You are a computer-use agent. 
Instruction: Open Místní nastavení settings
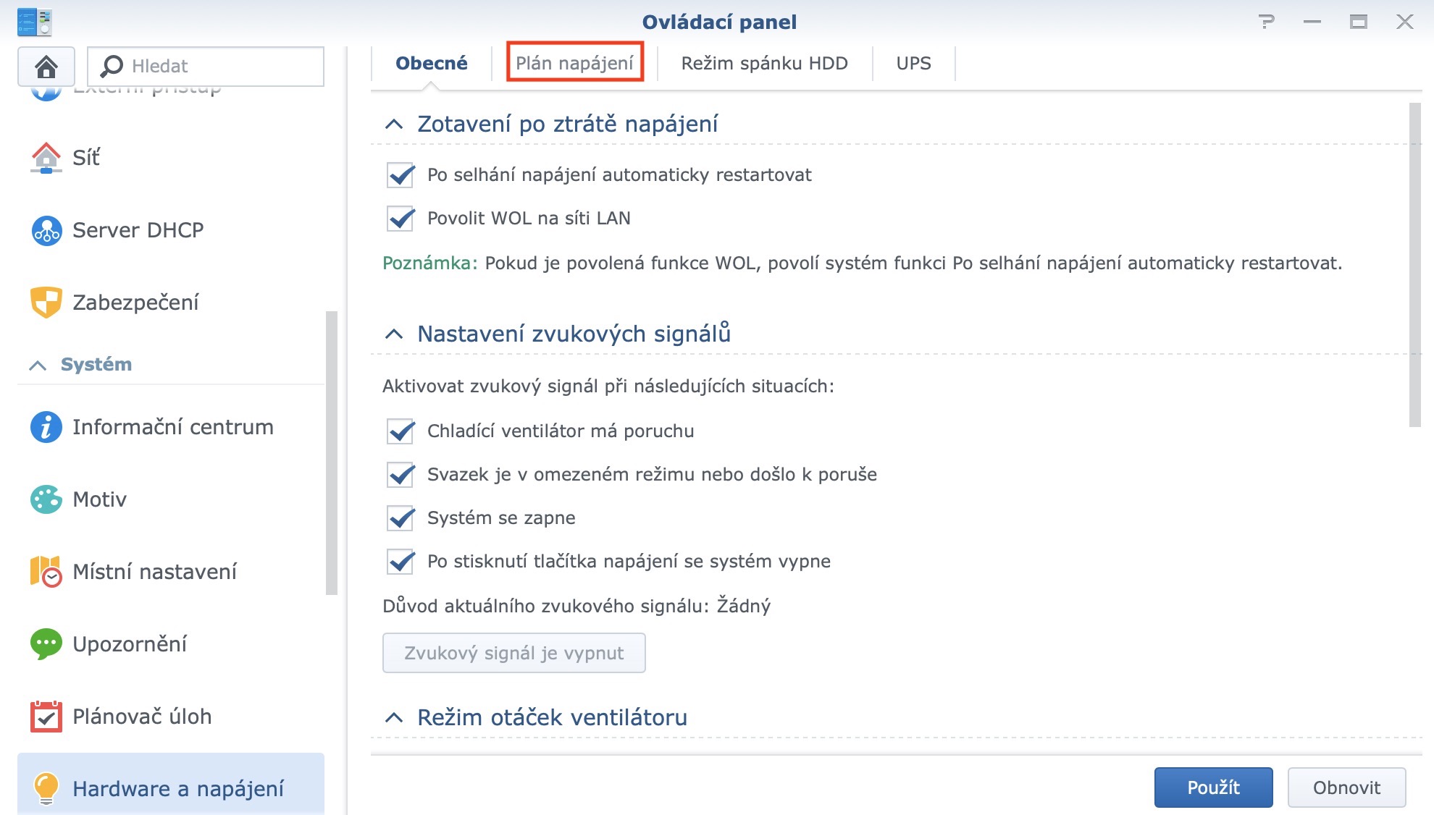tap(154, 572)
